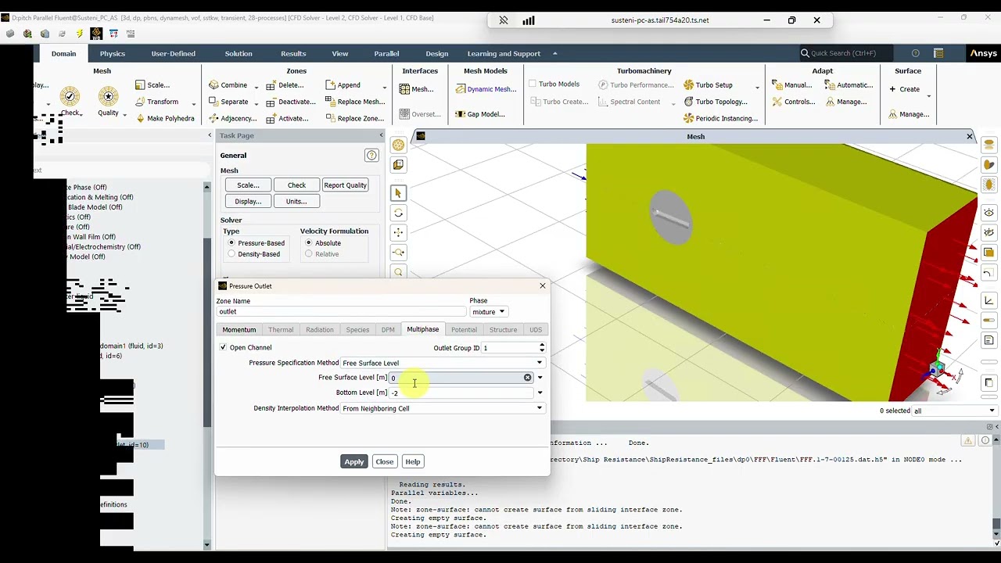The width and height of the screenshot is (1001, 563).
Task: Click the General task page help icon
Action: coord(371,156)
